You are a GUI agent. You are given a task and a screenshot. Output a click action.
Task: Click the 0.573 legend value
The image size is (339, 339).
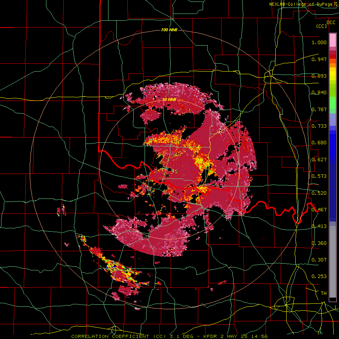pos(319,176)
